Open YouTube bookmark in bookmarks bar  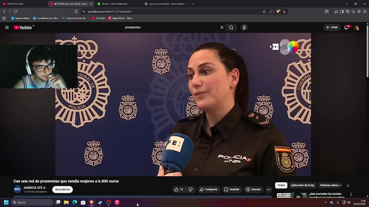(x=99, y=18)
